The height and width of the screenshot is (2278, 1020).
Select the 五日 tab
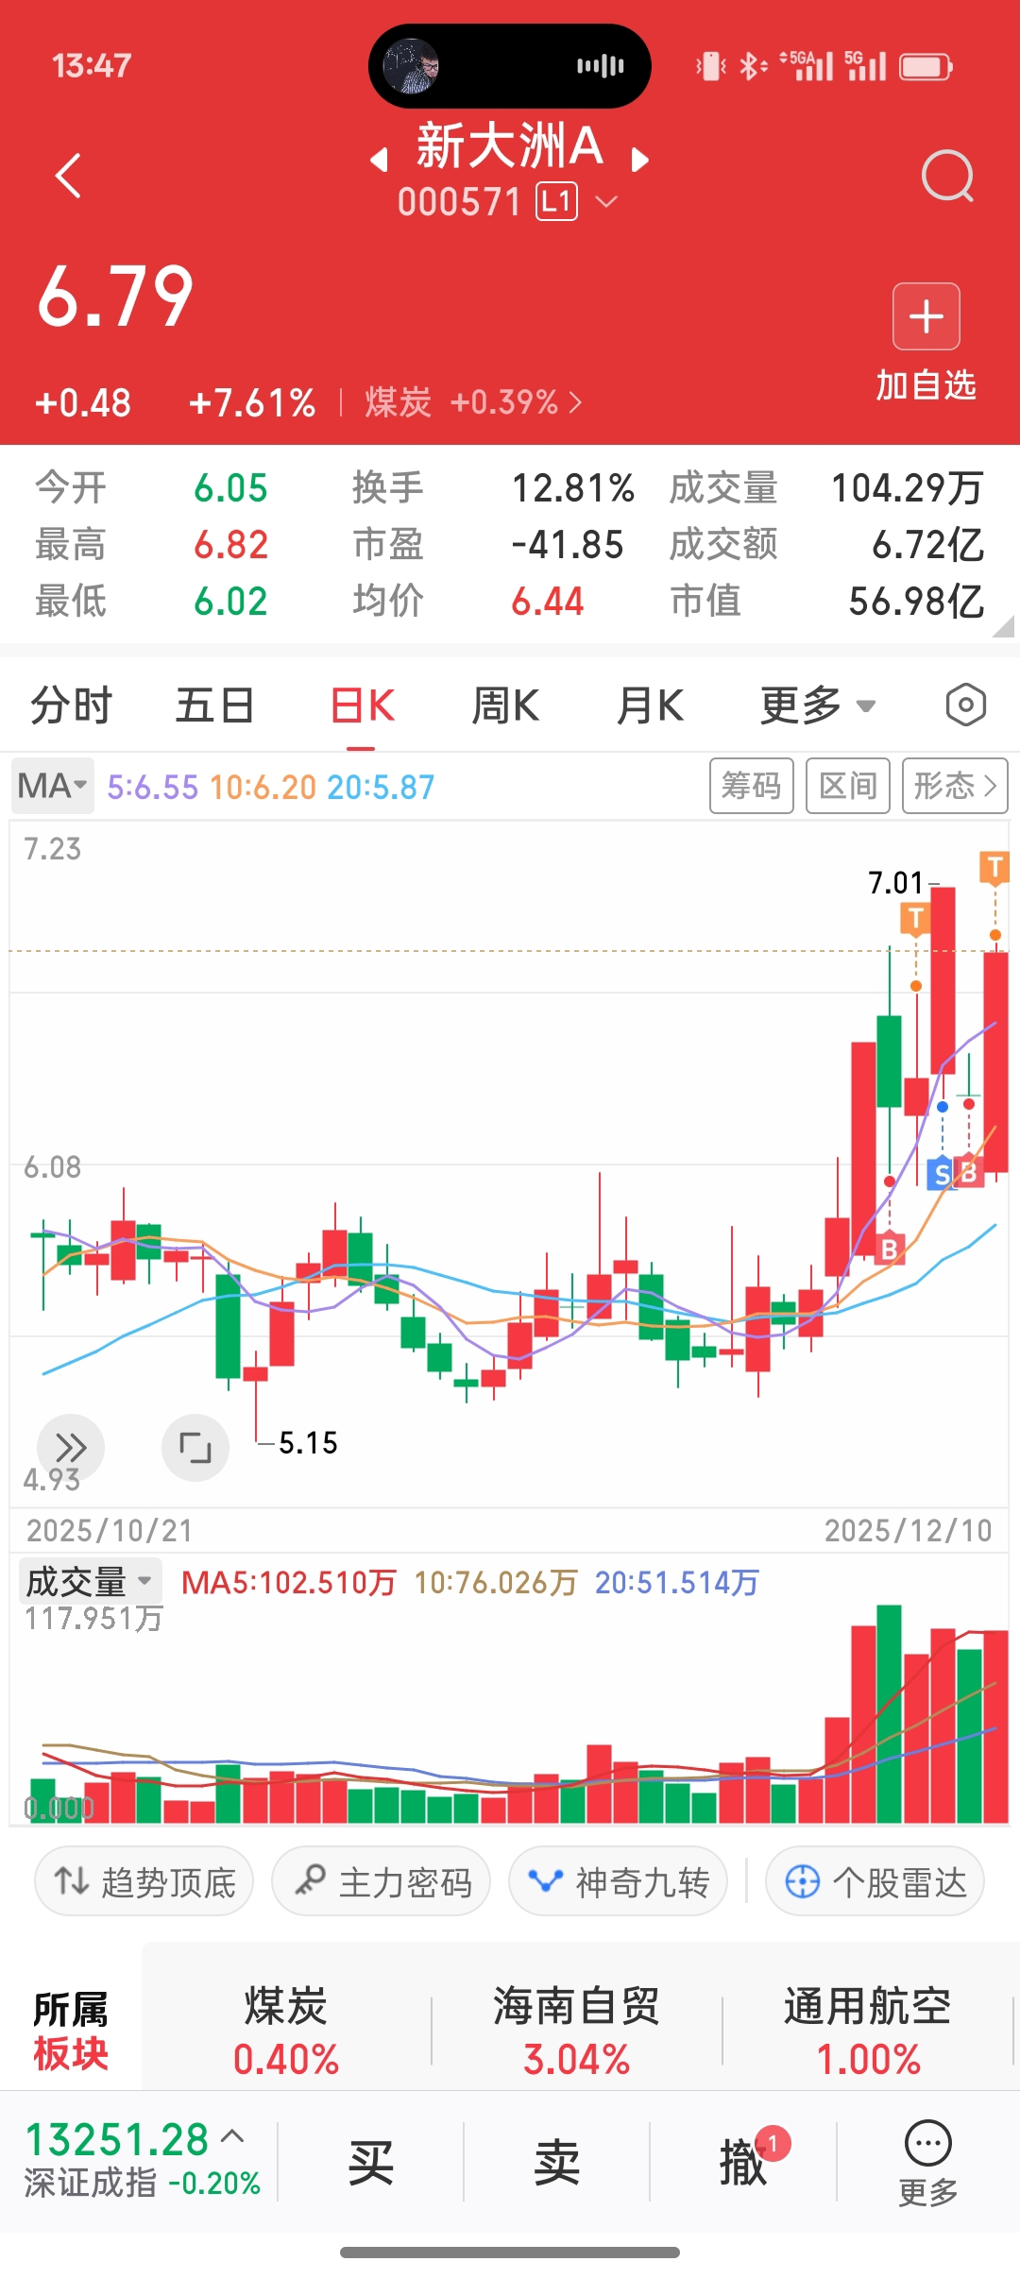(215, 705)
